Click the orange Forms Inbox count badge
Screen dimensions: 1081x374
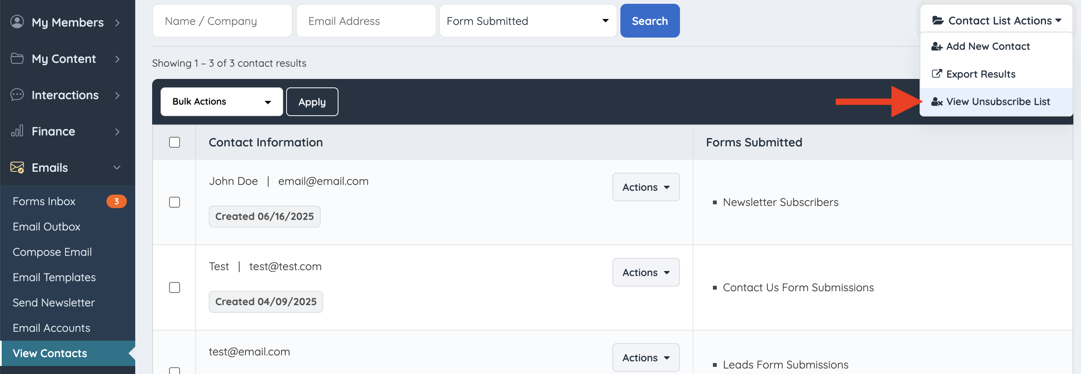click(116, 201)
